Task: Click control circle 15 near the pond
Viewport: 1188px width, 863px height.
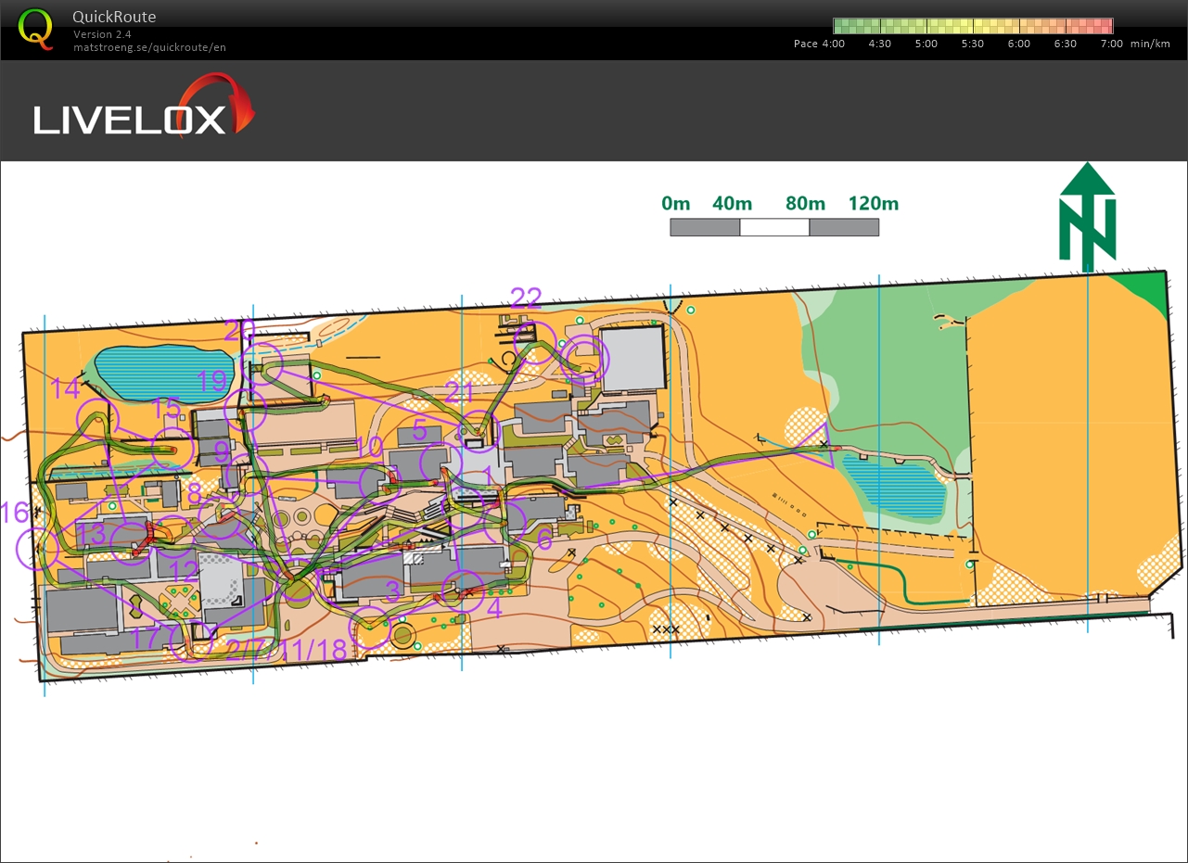Action: click(172, 449)
